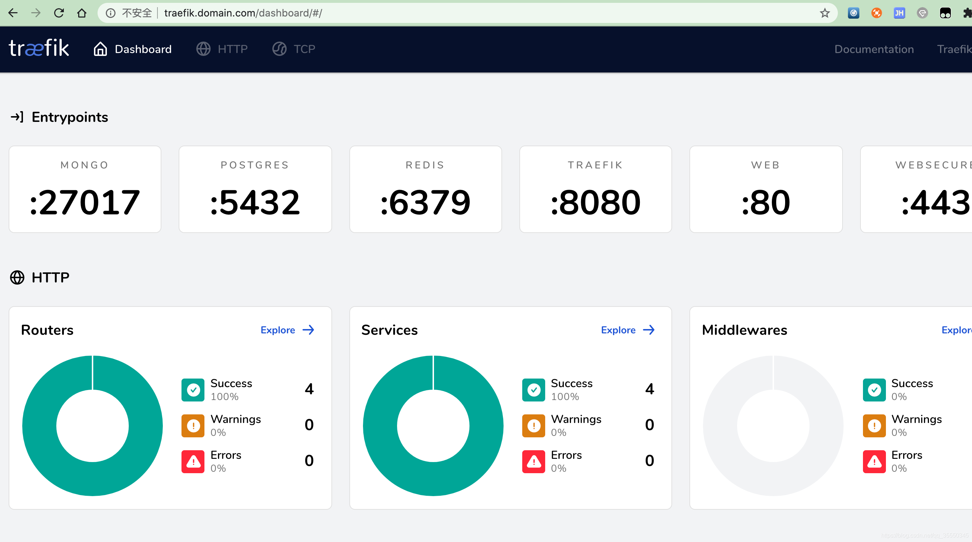Switch to the TCP tab
This screenshot has width=972, height=542.
(x=293, y=49)
